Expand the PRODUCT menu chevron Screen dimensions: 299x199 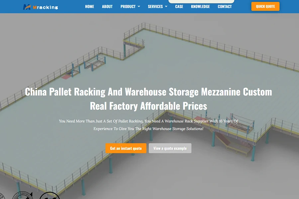point(139,7)
